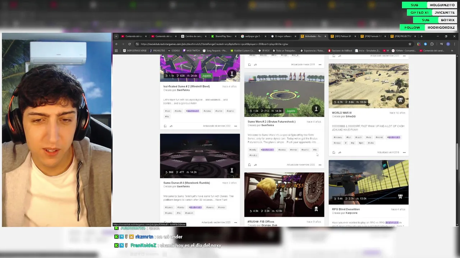Click the RPG Blind Demolition skull icon
Image resolution: width=460 pixels, height=258 pixels.
coord(400,197)
